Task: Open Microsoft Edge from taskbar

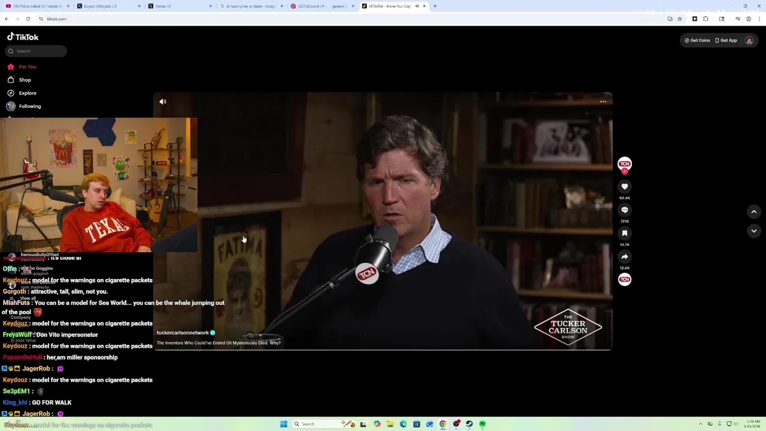Action: (x=403, y=424)
